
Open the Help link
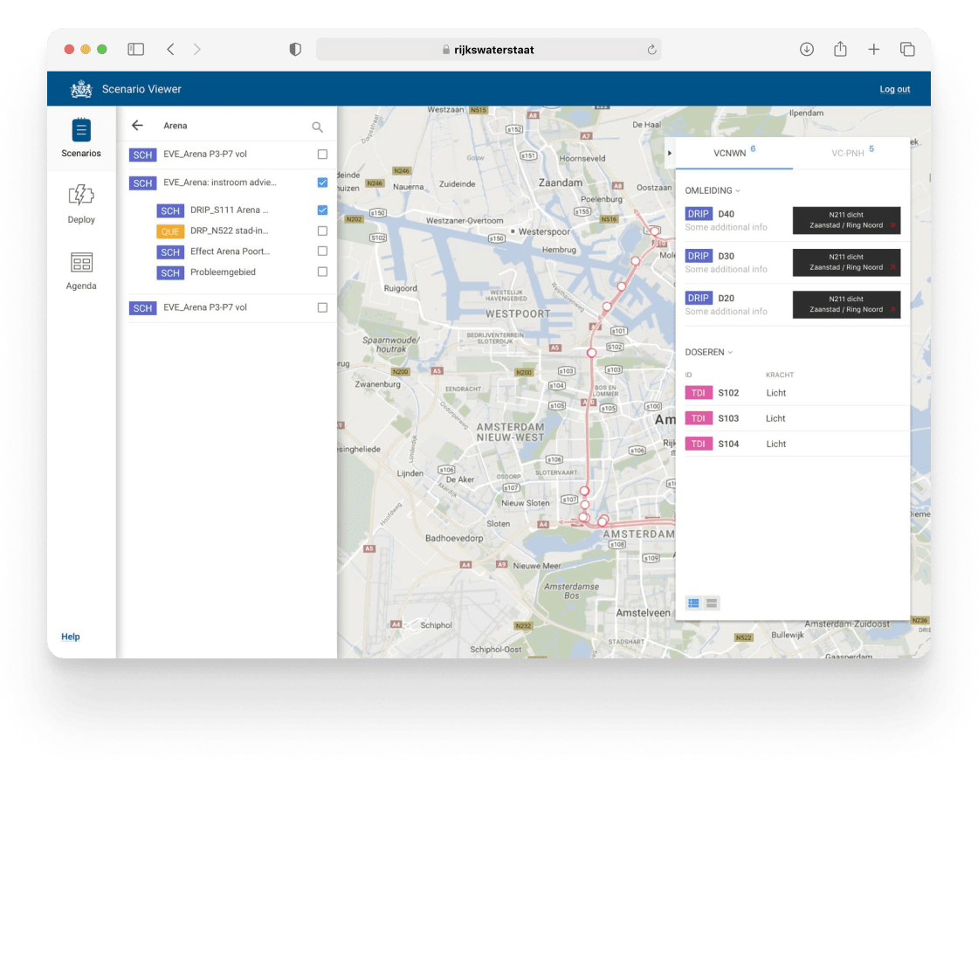coord(71,637)
